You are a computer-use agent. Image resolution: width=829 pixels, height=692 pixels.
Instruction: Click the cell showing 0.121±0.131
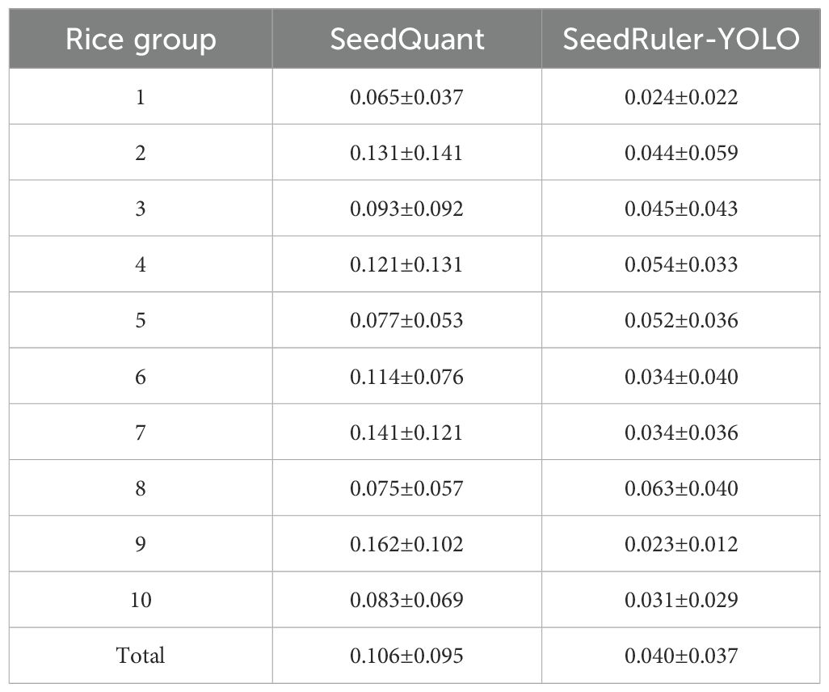point(406,265)
